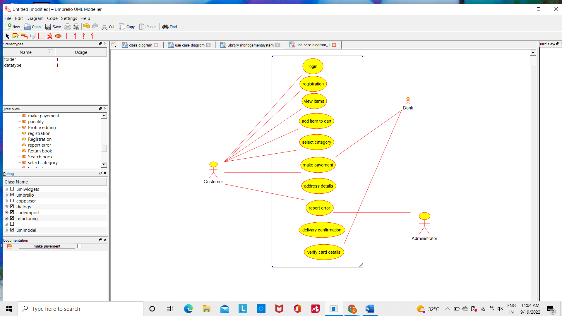562x316 pixels.
Task: Open Print Preview icon
Action: (76, 27)
